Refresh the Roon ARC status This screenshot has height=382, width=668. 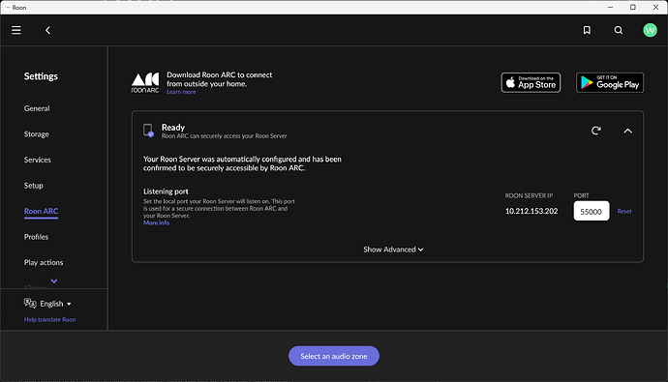tap(596, 131)
